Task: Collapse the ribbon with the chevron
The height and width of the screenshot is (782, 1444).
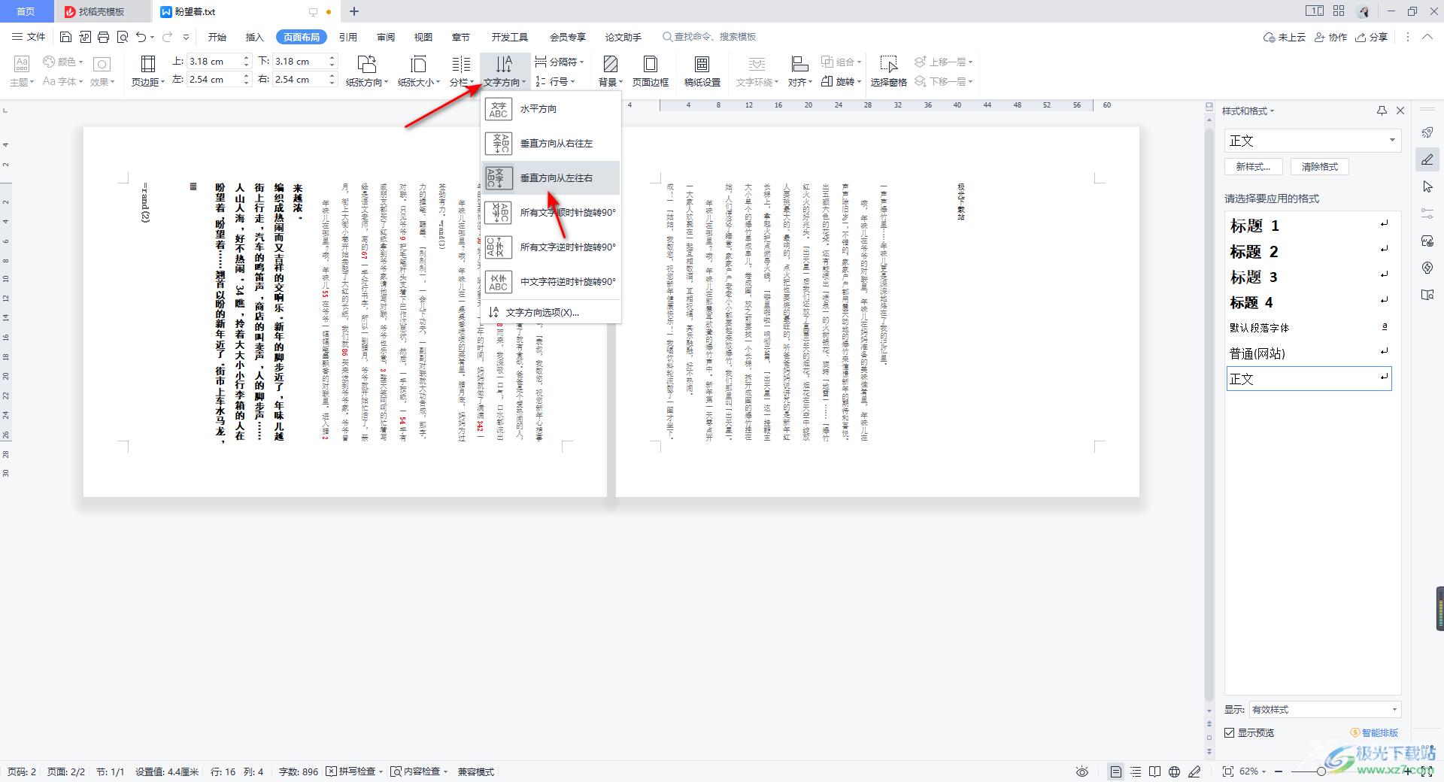Action: pyautogui.click(x=1427, y=37)
